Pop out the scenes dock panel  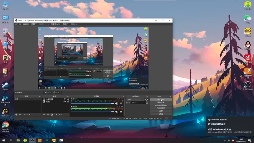pyautogui.click(x=40, y=96)
